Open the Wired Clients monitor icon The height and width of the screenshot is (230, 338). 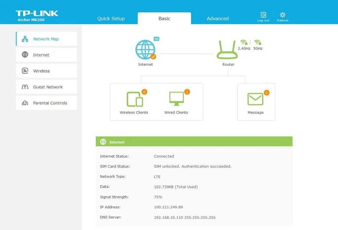(176, 99)
